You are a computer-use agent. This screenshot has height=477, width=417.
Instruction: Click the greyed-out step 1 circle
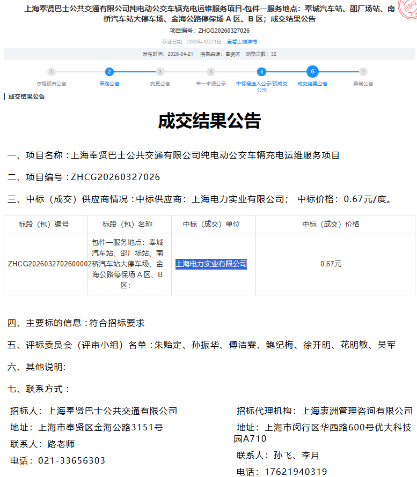51,72
